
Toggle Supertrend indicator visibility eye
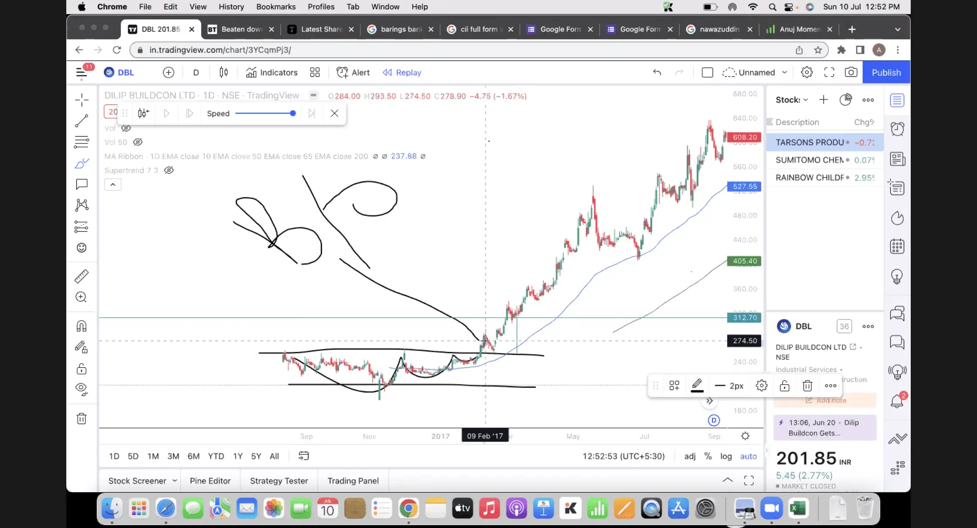pyautogui.click(x=169, y=170)
